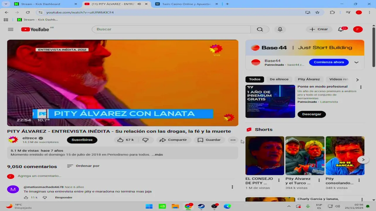Open options for Pity Alvarez y el Turco short

pyautogui.click(x=319, y=181)
